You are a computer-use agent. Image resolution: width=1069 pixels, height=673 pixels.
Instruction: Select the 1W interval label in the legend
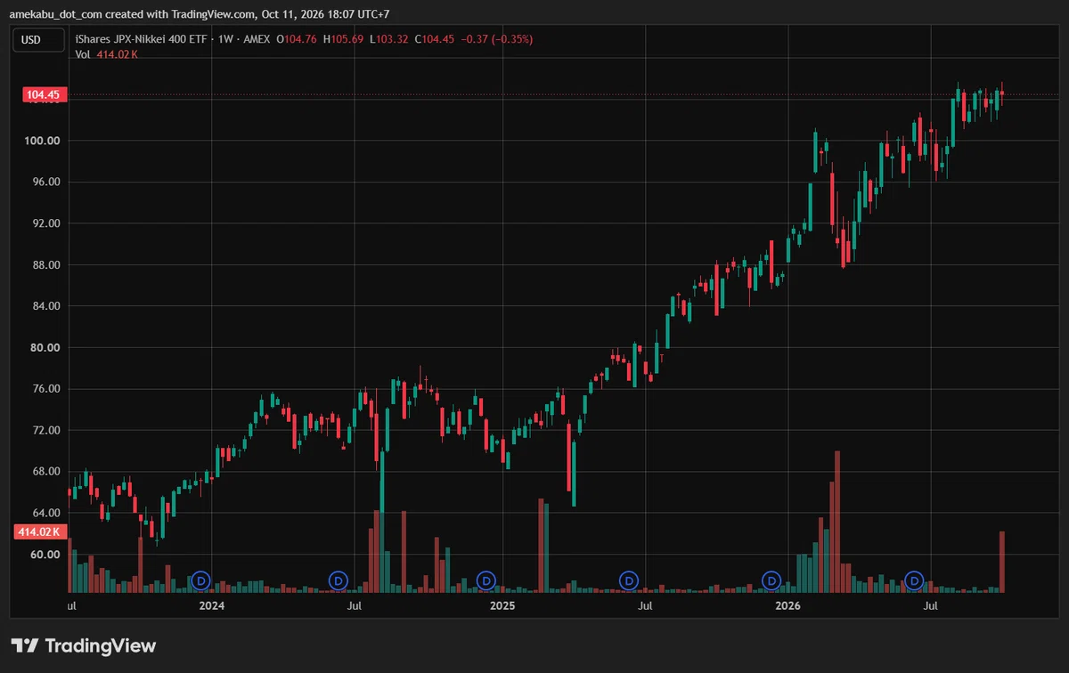coord(226,39)
